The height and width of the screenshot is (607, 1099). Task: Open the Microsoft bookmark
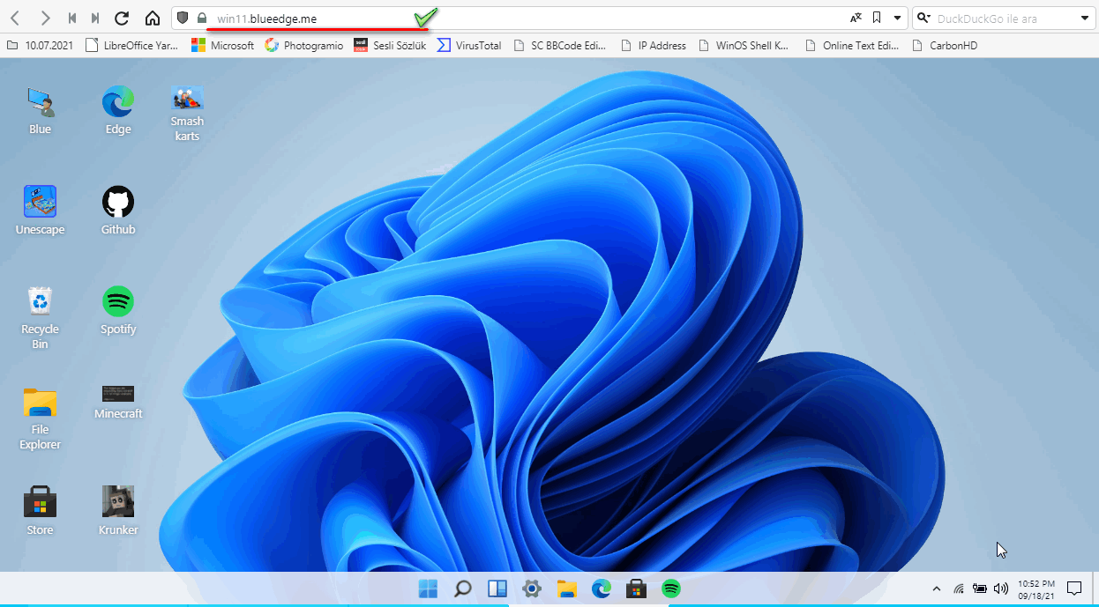click(x=222, y=45)
